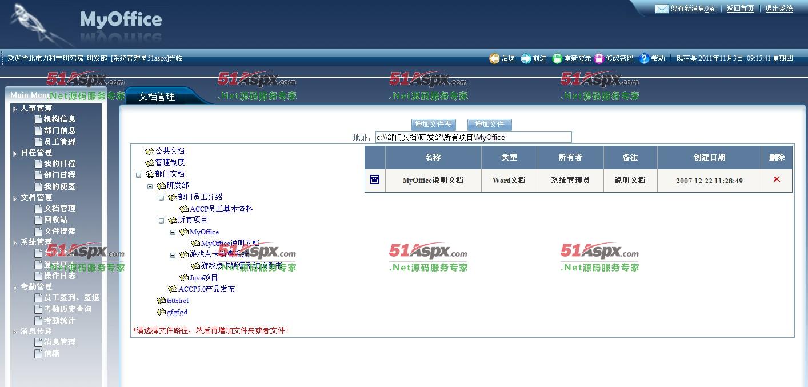Open 员工签到、签退 in the sidebar
This screenshot has height=387, width=808.
(x=71, y=297)
